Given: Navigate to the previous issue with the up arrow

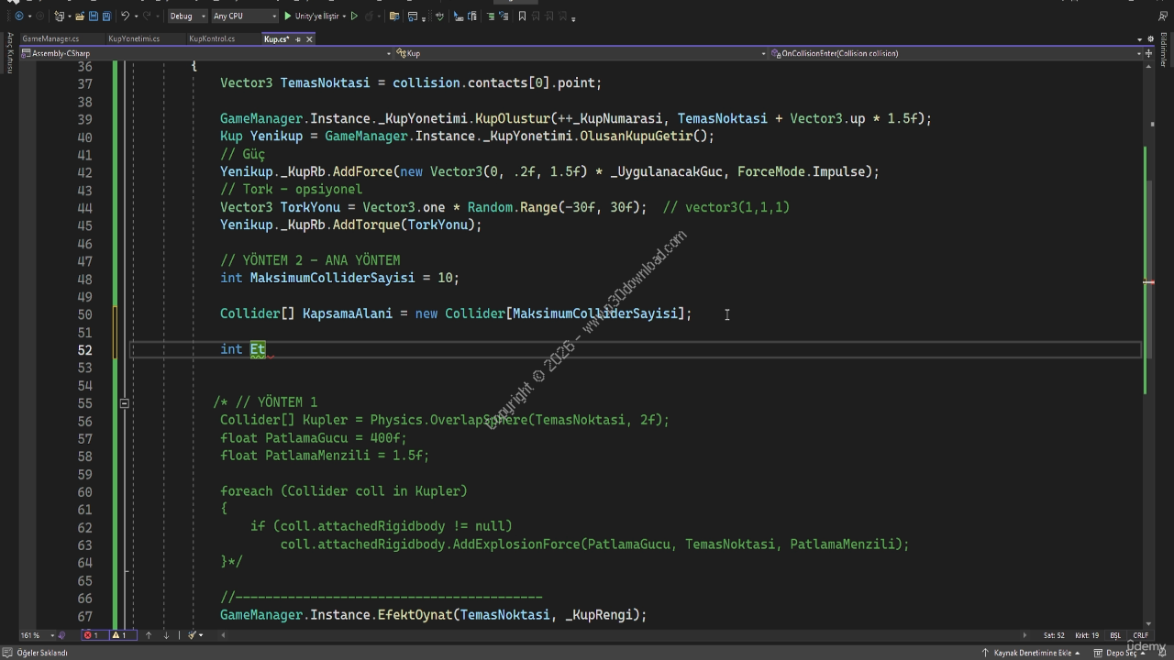Looking at the screenshot, I should pyautogui.click(x=149, y=635).
